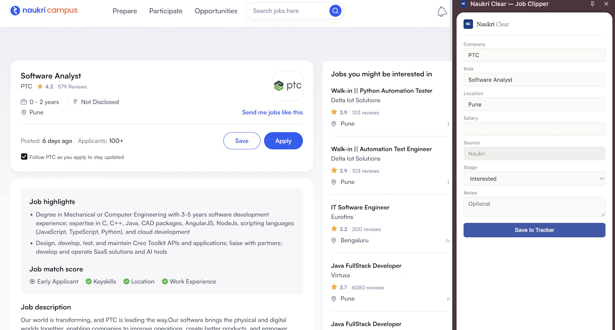615x330 pixels.
Task: Open Java FullStack Developer job at Virtusa
Action: 366,266
